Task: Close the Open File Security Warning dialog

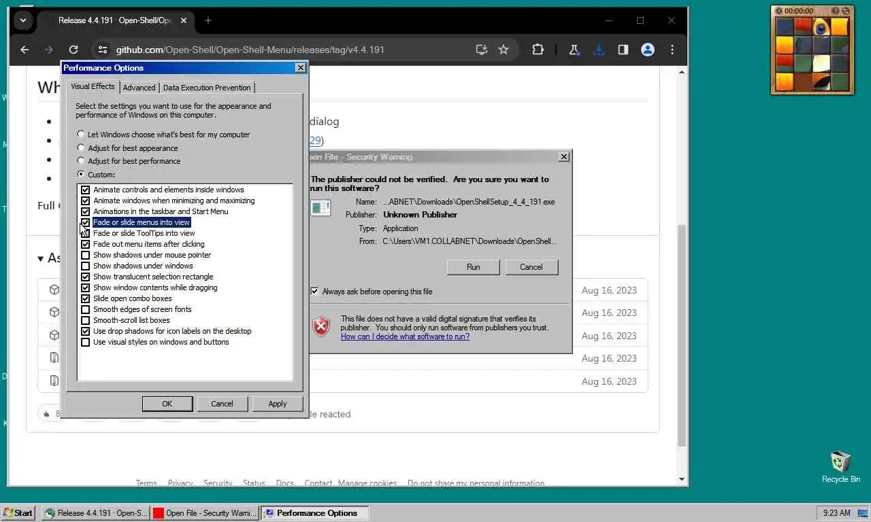Action: pyautogui.click(x=564, y=157)
